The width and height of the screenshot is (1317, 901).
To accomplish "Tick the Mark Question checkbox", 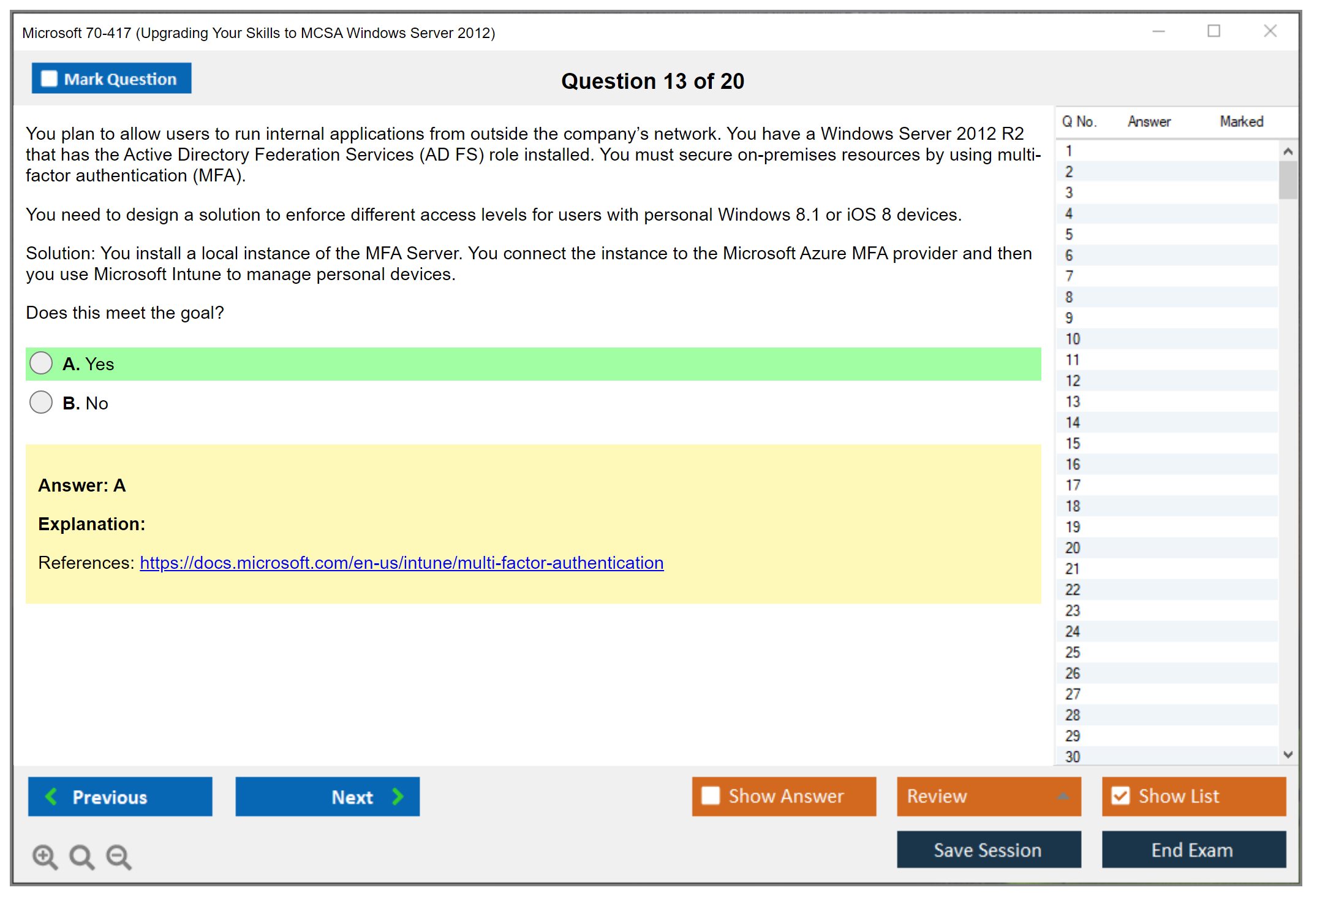I will tap(49, 79).
